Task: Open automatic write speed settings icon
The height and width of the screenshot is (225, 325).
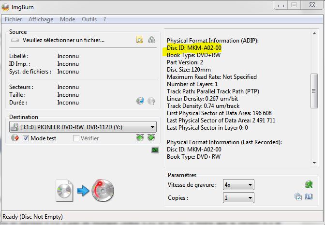Action: (x=309, y=184)
